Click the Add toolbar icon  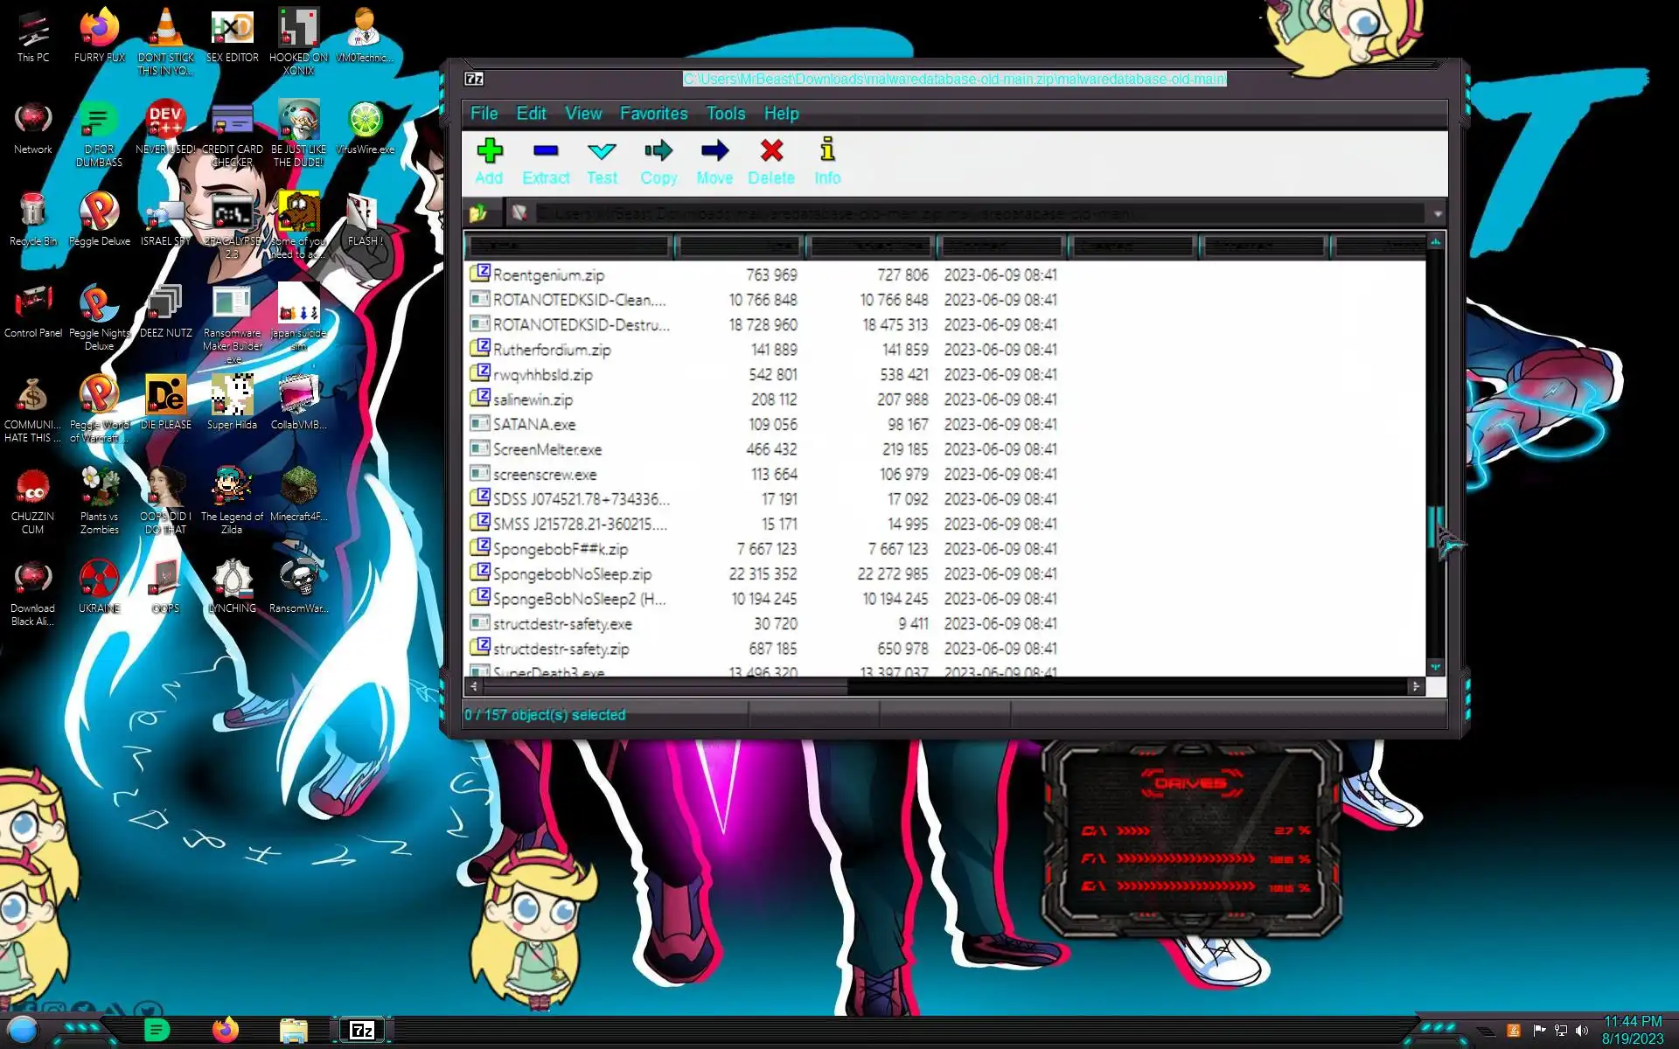coord(489,151)
